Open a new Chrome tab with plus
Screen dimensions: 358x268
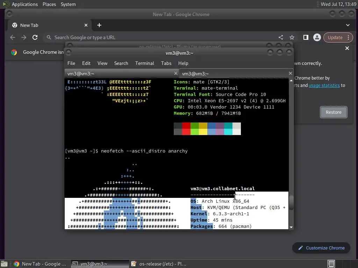99,25
